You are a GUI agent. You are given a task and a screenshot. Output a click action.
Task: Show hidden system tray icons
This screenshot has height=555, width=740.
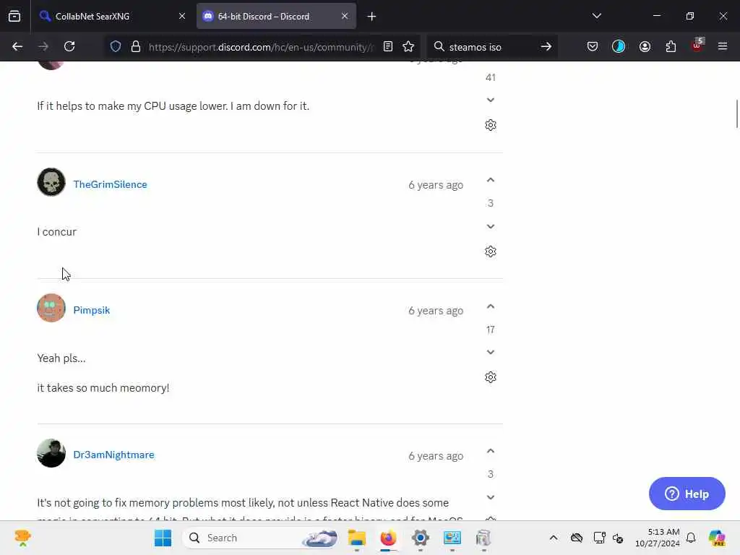click(554, 538)
